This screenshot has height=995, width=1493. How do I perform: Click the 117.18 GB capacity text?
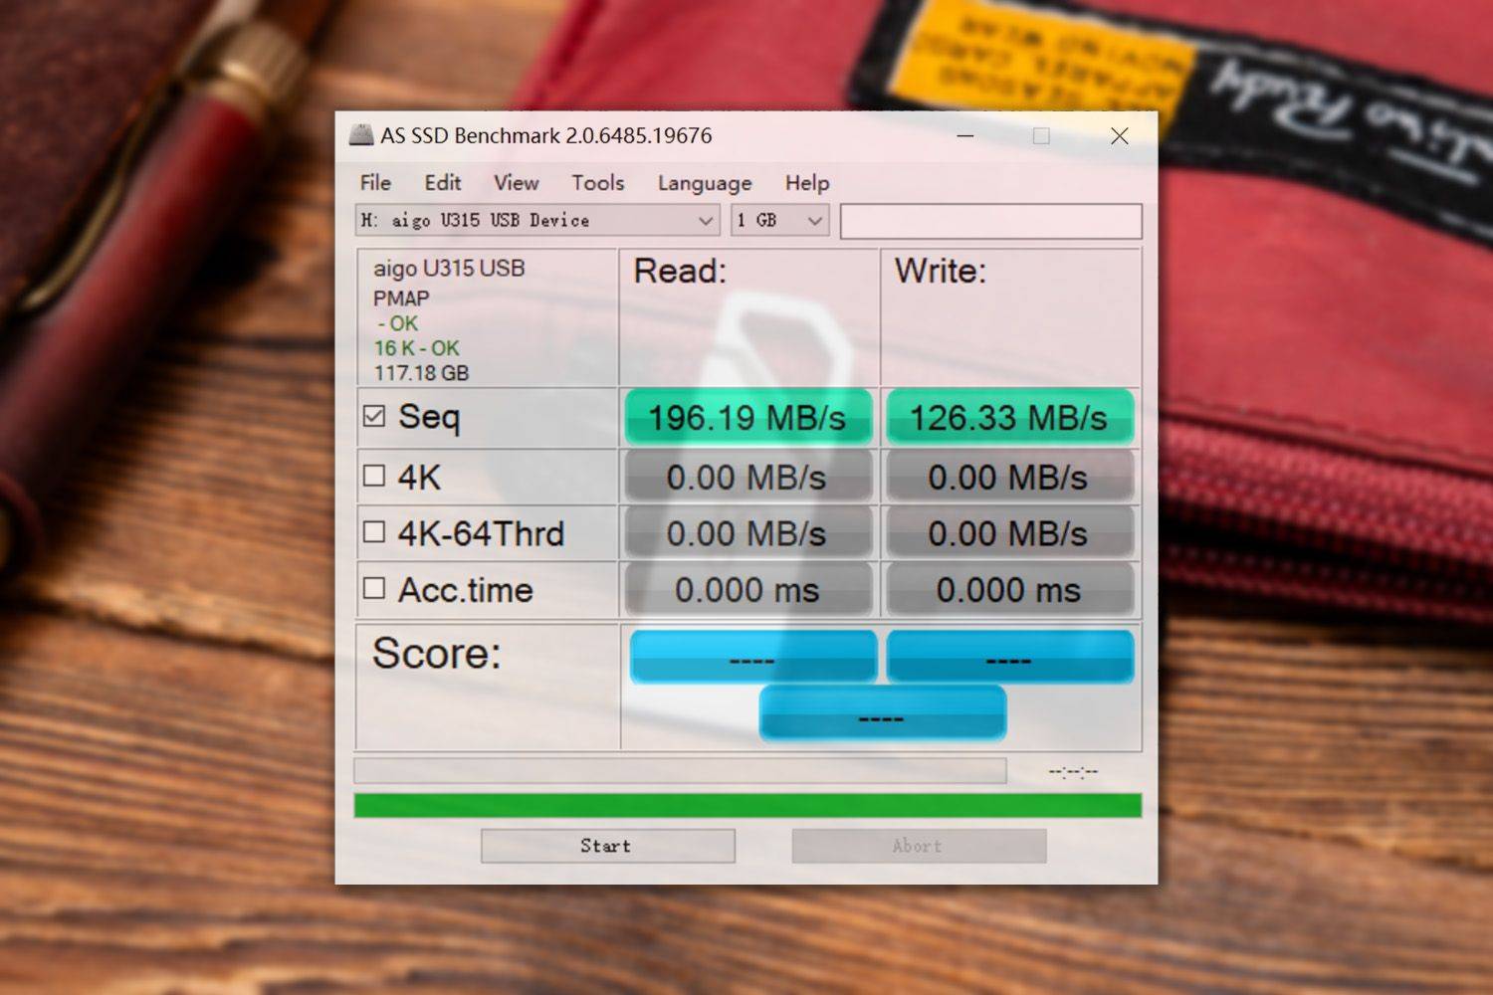click(x=421, y=373)
